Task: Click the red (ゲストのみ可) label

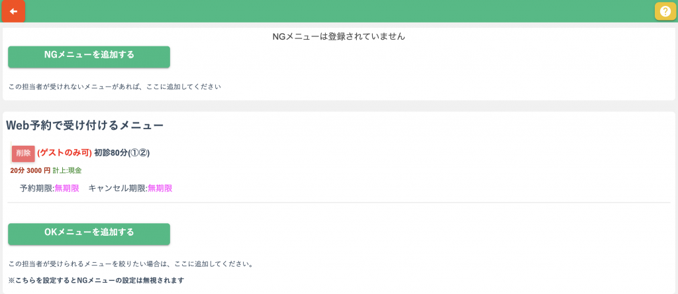Action: coord(64,153)
